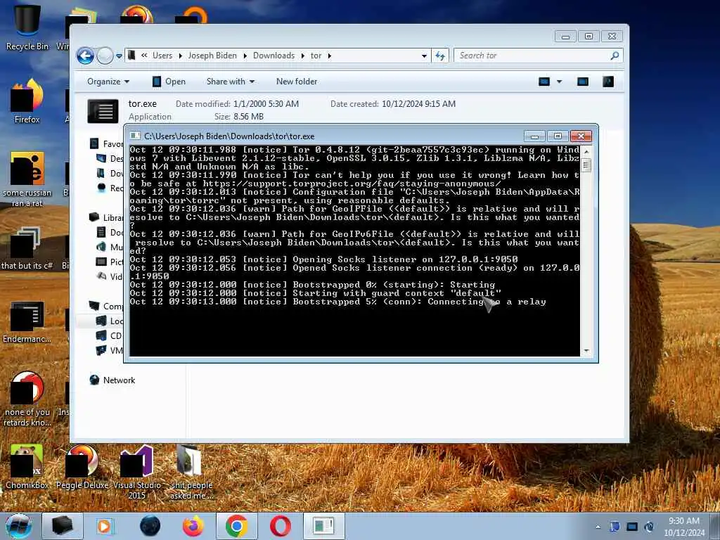Click the Open toolbar button
This screenshot has height=540, width=720.
169,82
